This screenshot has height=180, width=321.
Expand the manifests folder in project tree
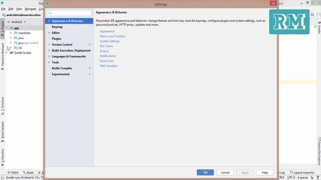pyautogui.click(x=11, y=32)
